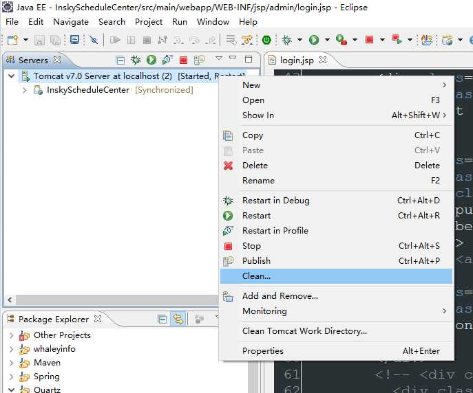
Task: Collapse All in Package Explorer
Action: point(162,319)
